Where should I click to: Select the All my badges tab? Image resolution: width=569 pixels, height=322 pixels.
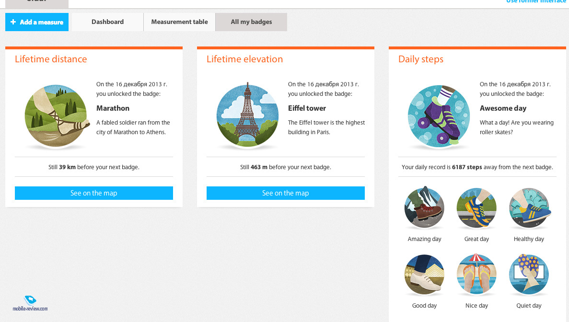click(x=251, y=22)
